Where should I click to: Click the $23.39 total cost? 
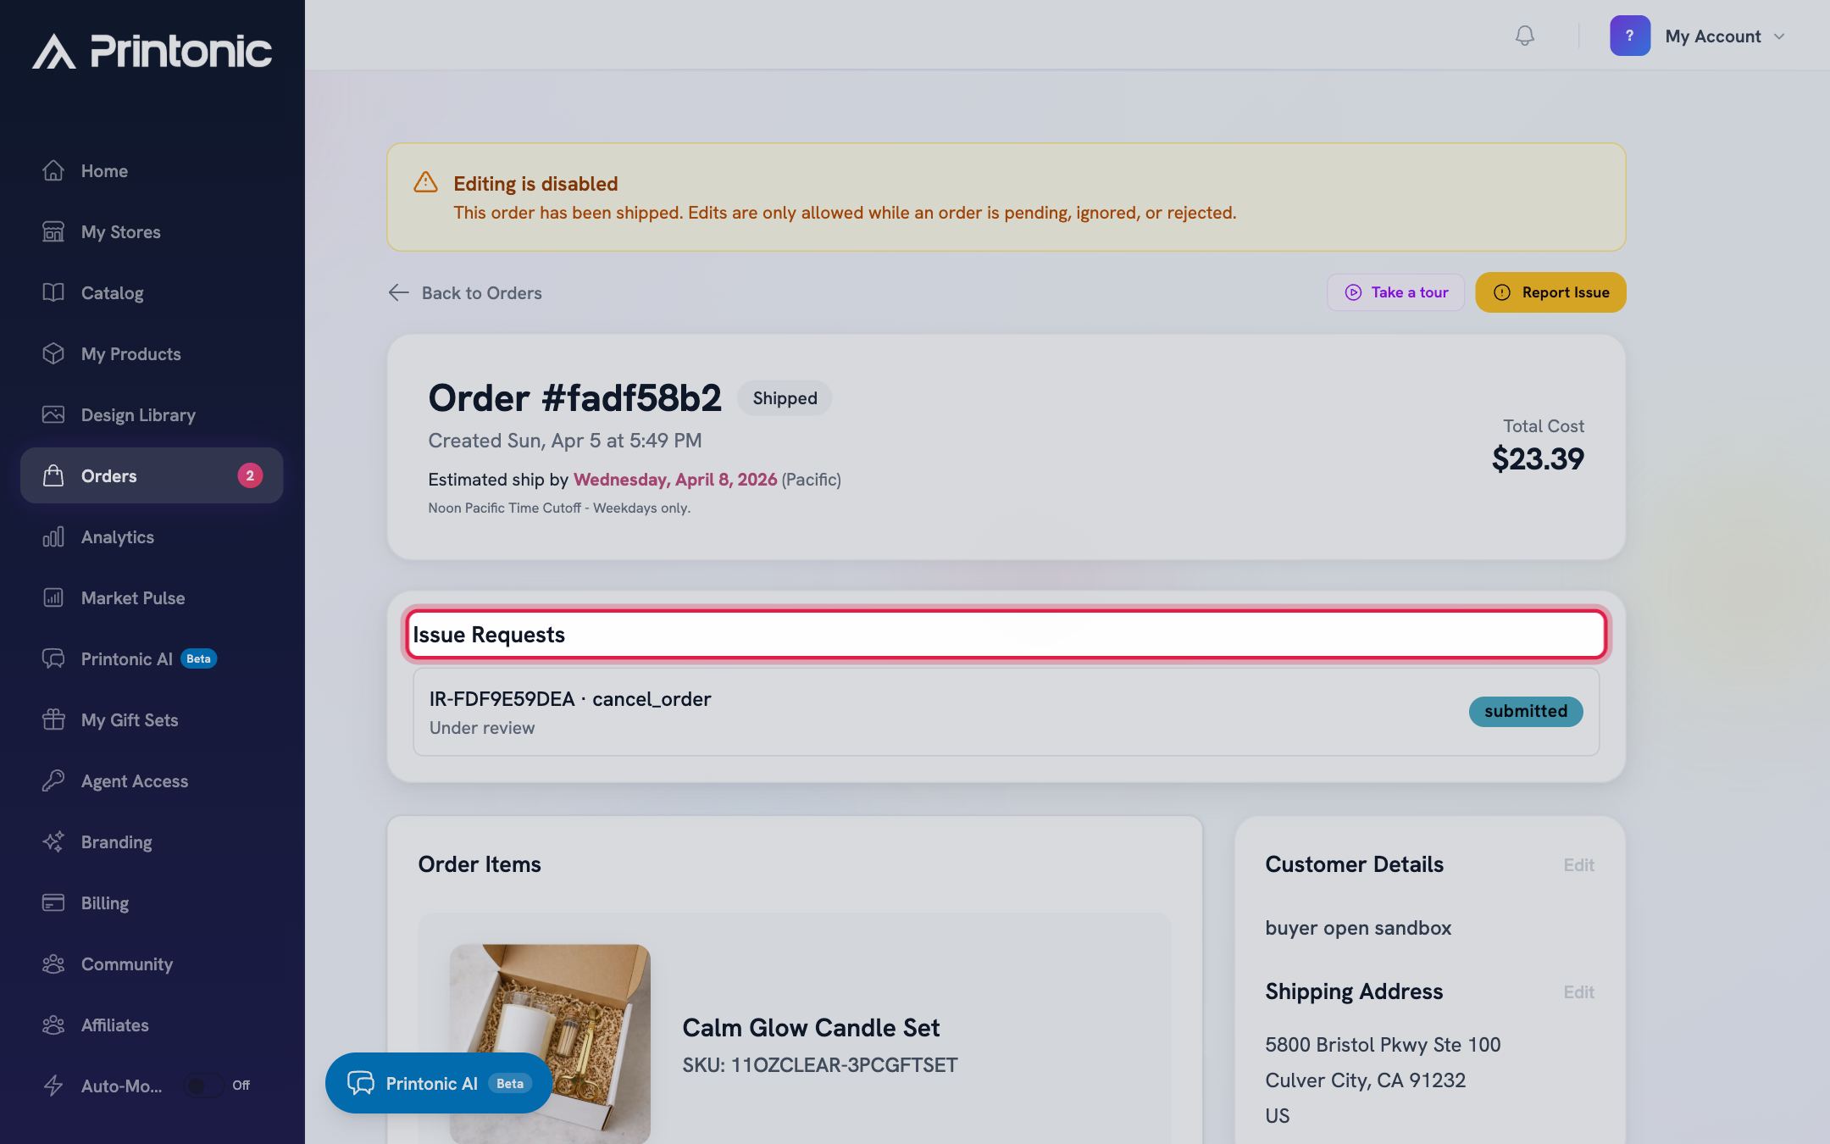pyautogui.click(x=1538, y=458)
